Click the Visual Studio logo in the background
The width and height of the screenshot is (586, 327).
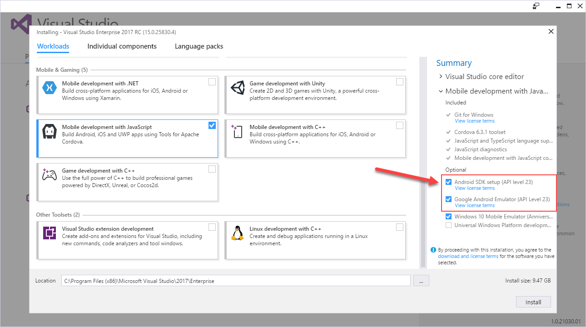tap(21, 23)
